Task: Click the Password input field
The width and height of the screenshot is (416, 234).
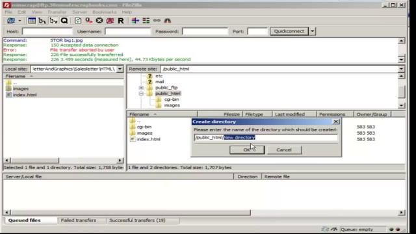Action: (x=205, y=31)
